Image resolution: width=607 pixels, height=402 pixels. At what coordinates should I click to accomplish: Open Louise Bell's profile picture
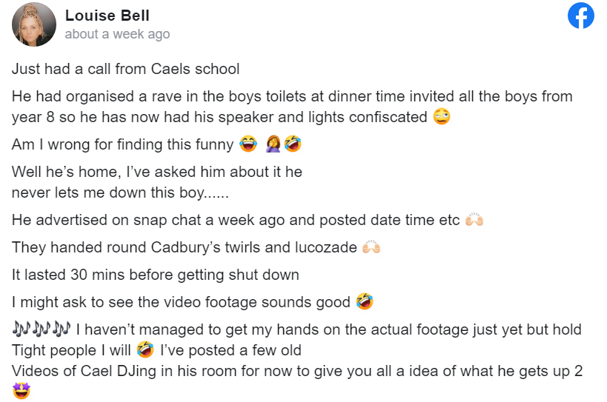click(x=34, y=24)
